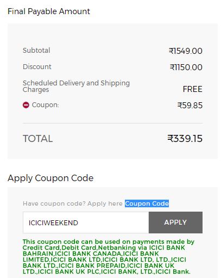Click the divider line above TOTAL
Image resolution: width=221 pixels, height=278 pixels.
click(112, 123)
